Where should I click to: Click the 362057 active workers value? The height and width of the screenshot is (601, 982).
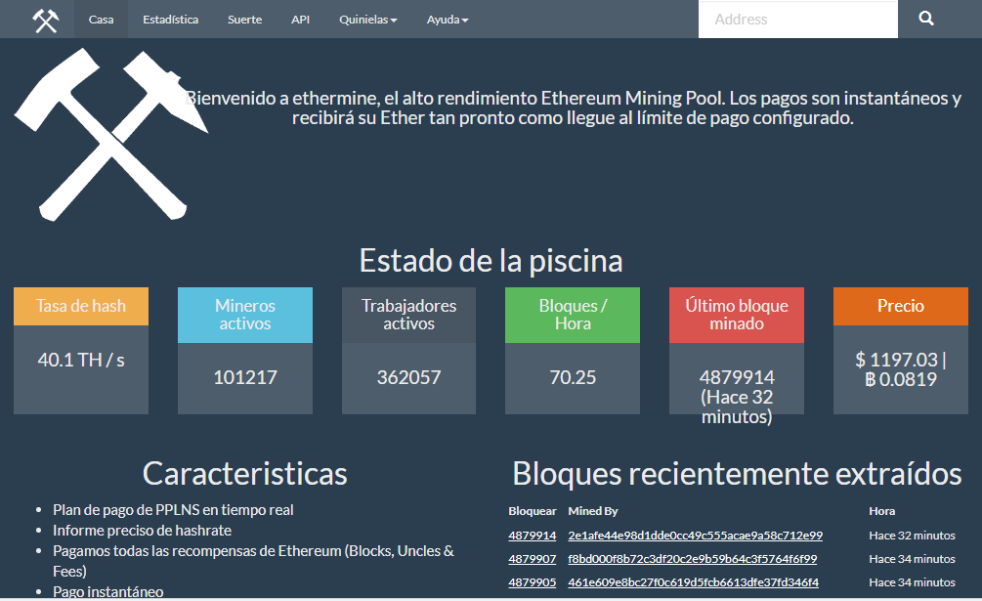[x=409, y=377]
